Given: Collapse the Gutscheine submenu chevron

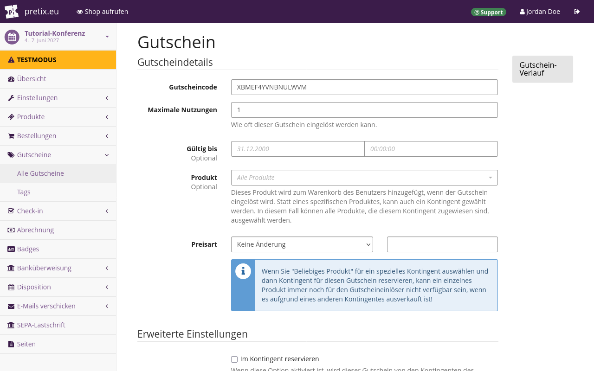Looking at the screenshot, I should click(107, 155).
